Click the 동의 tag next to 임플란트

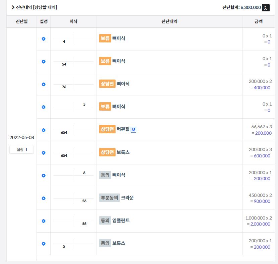(105, 220)
